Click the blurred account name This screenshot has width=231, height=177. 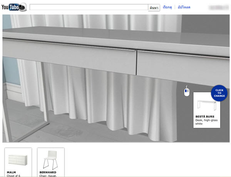tap(219, 7)
